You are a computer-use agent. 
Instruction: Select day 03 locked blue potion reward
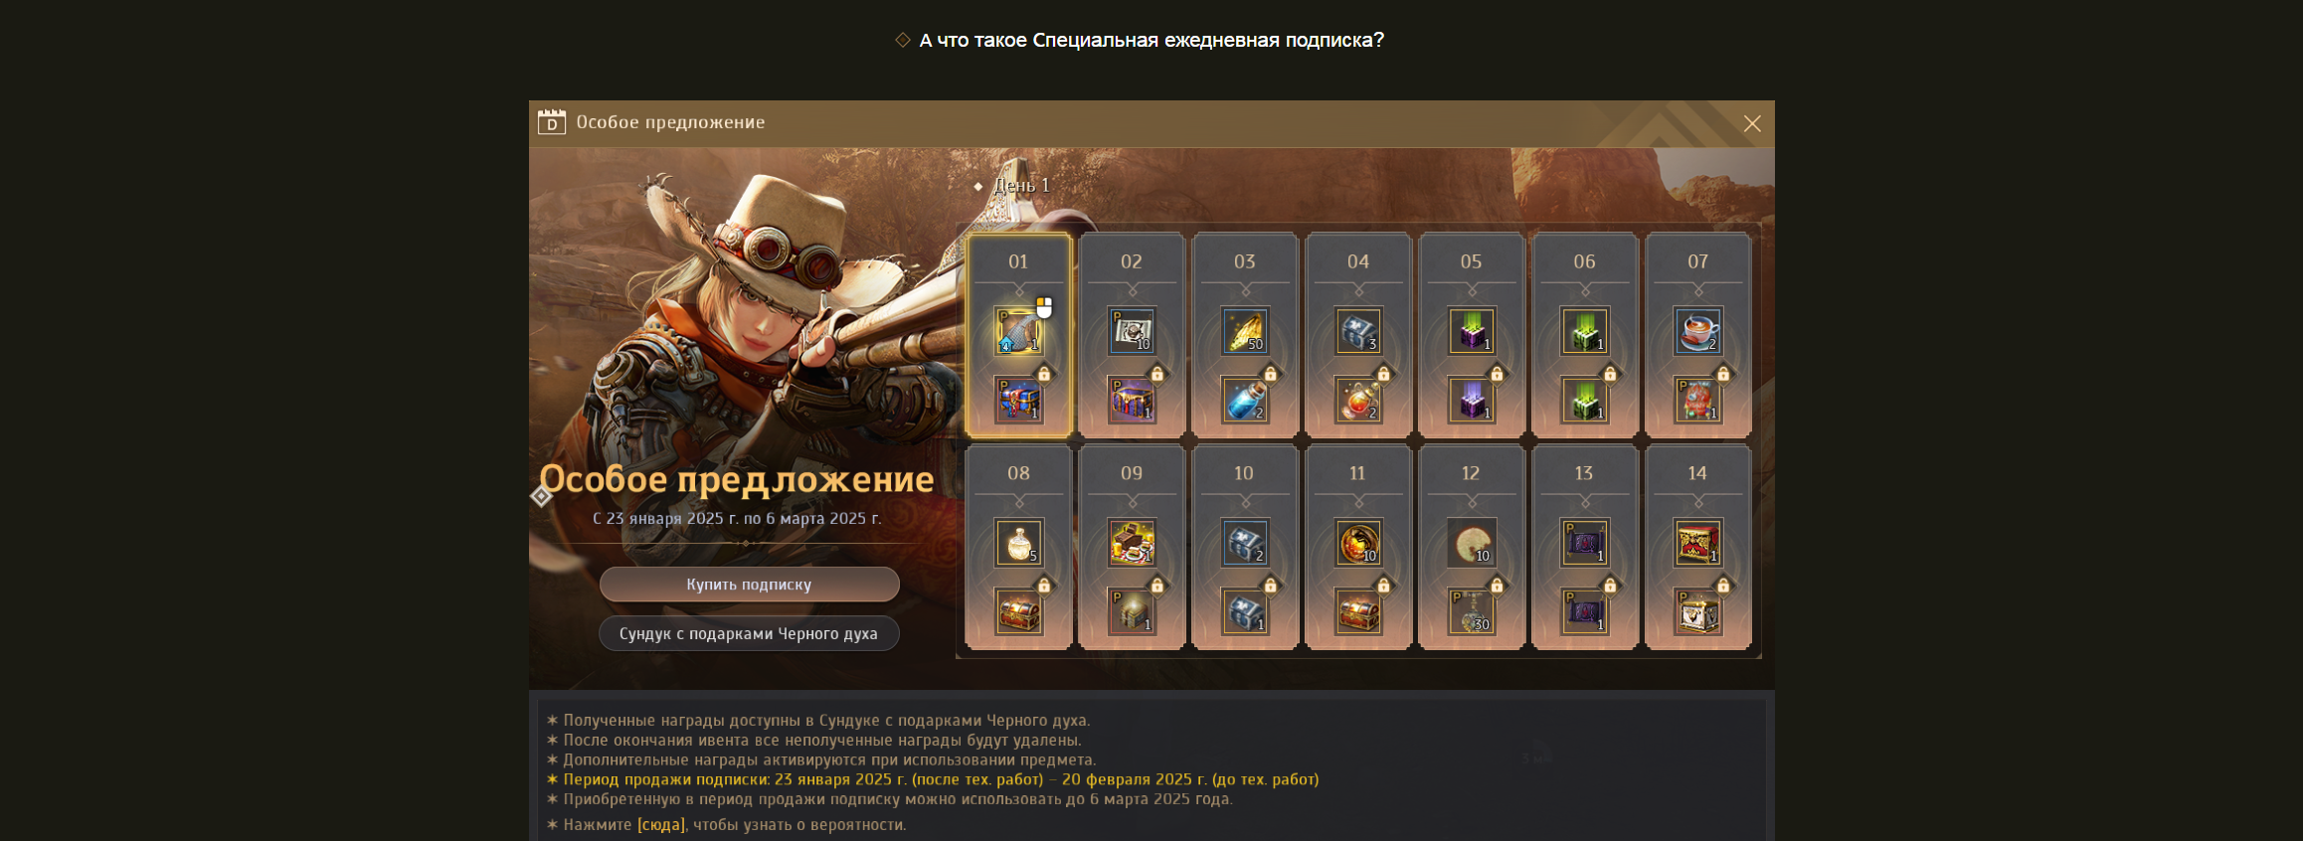pyautogui.click(x=1245, y=400)
